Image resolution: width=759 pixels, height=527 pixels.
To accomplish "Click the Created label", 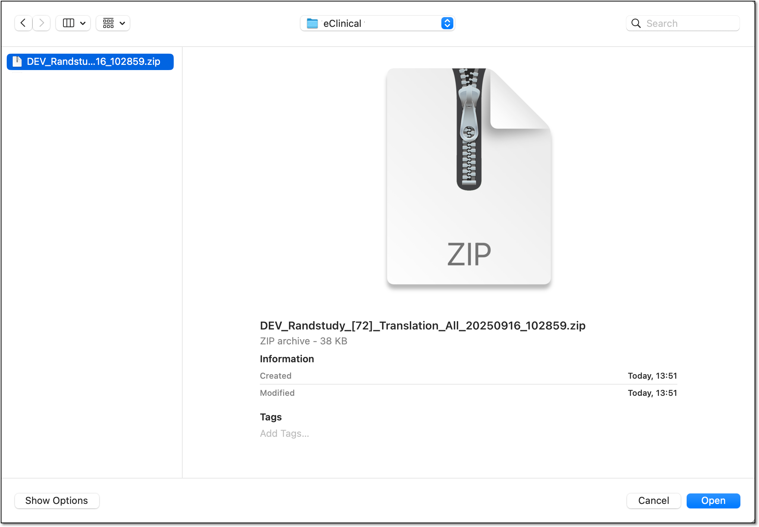I will point(276,376).
